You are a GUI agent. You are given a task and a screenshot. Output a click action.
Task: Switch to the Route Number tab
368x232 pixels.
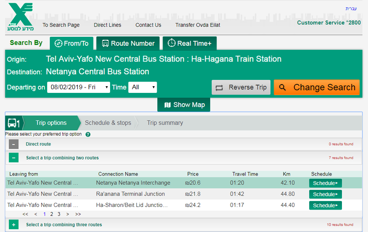pos(128,44)
